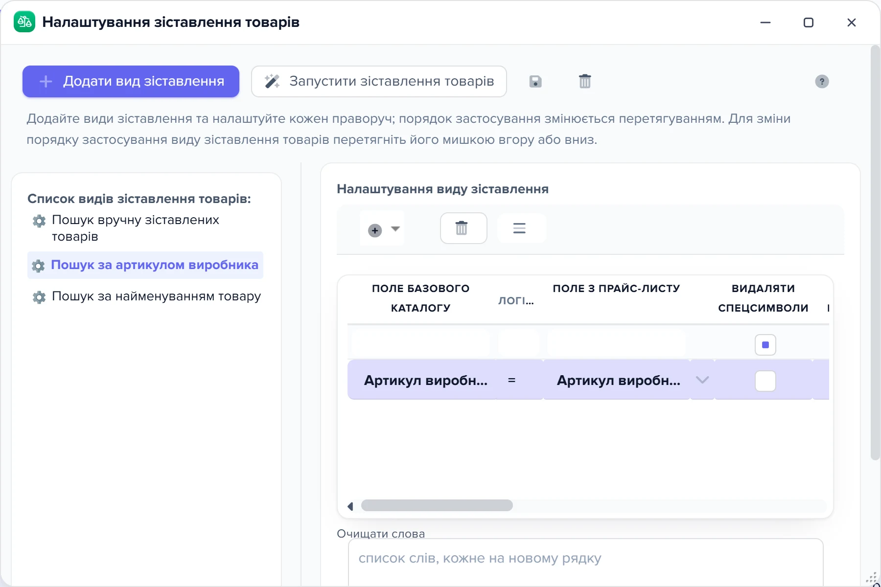The height and width of the screenshot is (587, 881).
Task: Minimize the window
Action: coord(765,23)
